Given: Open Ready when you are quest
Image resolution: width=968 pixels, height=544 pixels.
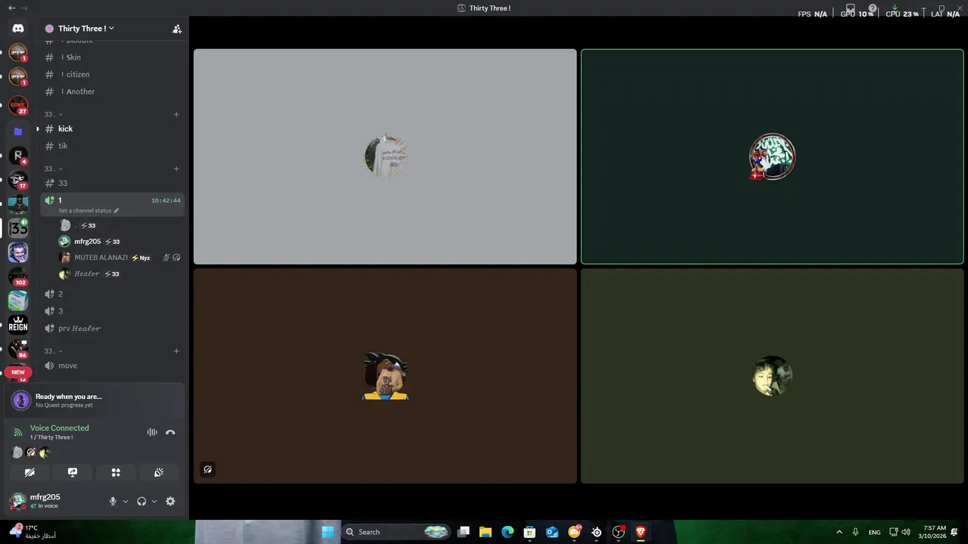Looking at the screenshot, I should 95,400.
